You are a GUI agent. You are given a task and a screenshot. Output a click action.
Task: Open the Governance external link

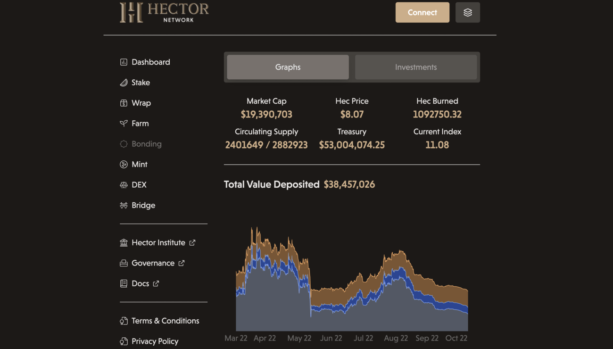point(152,263)
